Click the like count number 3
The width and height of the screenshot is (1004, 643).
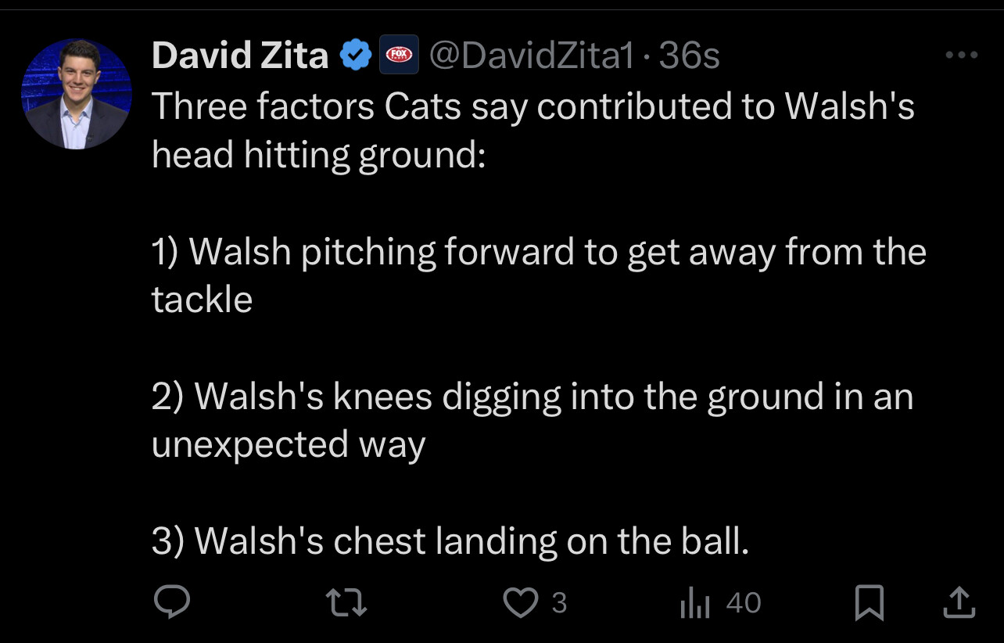tap(558, 602)
